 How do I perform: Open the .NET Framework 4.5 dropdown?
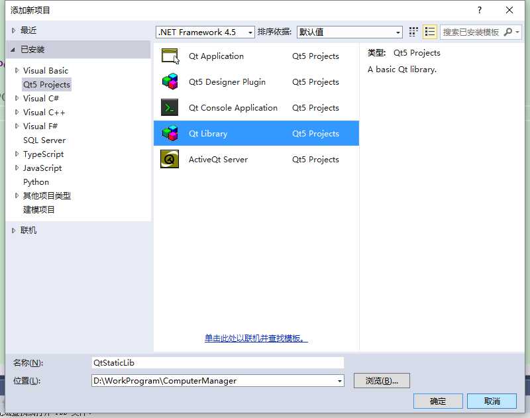[205, 32]
